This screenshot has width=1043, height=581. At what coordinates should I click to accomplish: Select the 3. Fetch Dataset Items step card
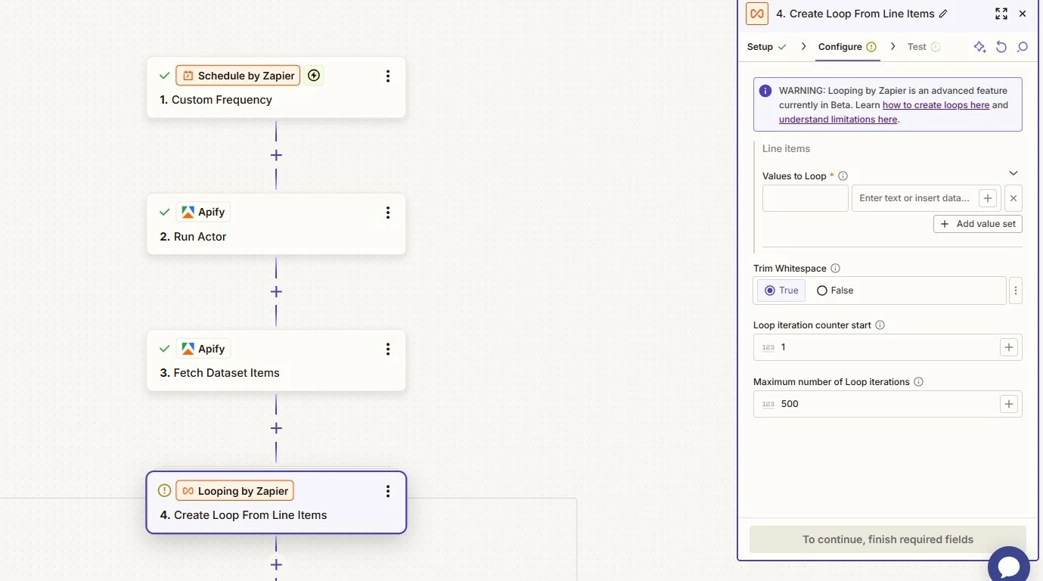tap(276, 360)
